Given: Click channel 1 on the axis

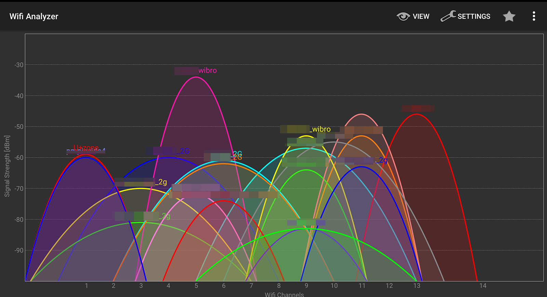Looking at the screenshot, I should tap(86, 286).
